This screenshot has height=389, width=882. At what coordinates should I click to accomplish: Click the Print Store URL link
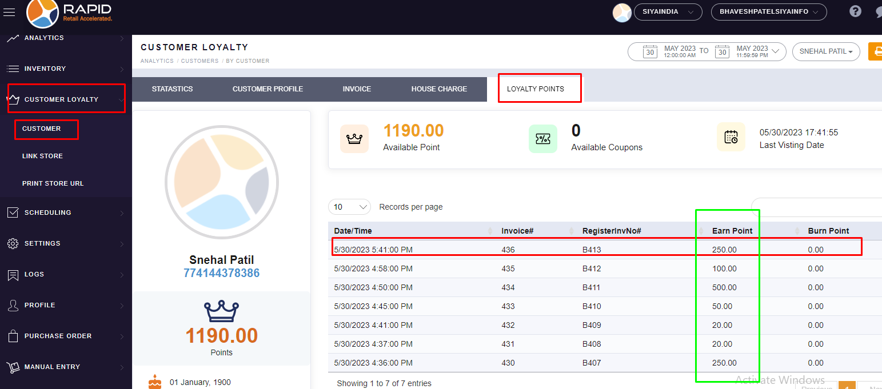coord(53,183)
